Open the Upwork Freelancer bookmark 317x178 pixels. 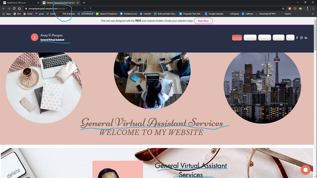(x=106, y=14)
